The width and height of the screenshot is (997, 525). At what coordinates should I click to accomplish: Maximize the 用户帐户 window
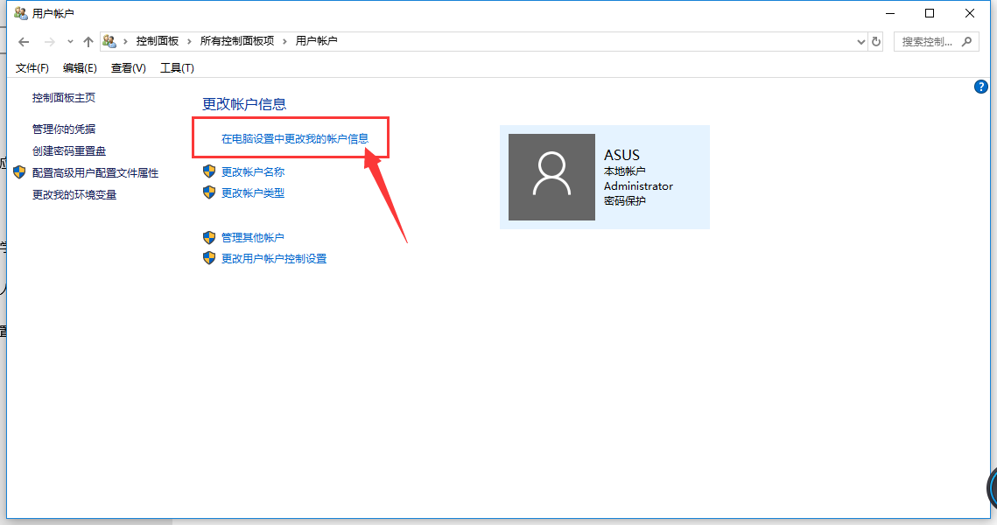tap(930, 13)
